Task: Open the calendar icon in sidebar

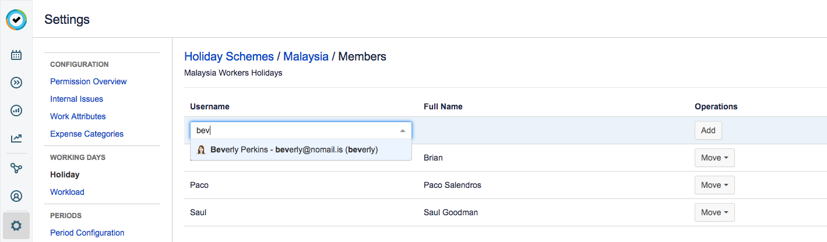Action: [x=16, y=55]
